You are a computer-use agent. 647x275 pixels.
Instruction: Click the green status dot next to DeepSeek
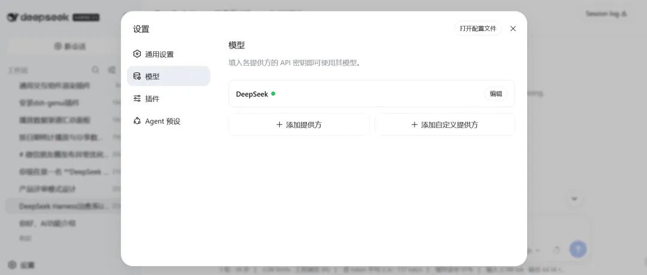[273, 93]
